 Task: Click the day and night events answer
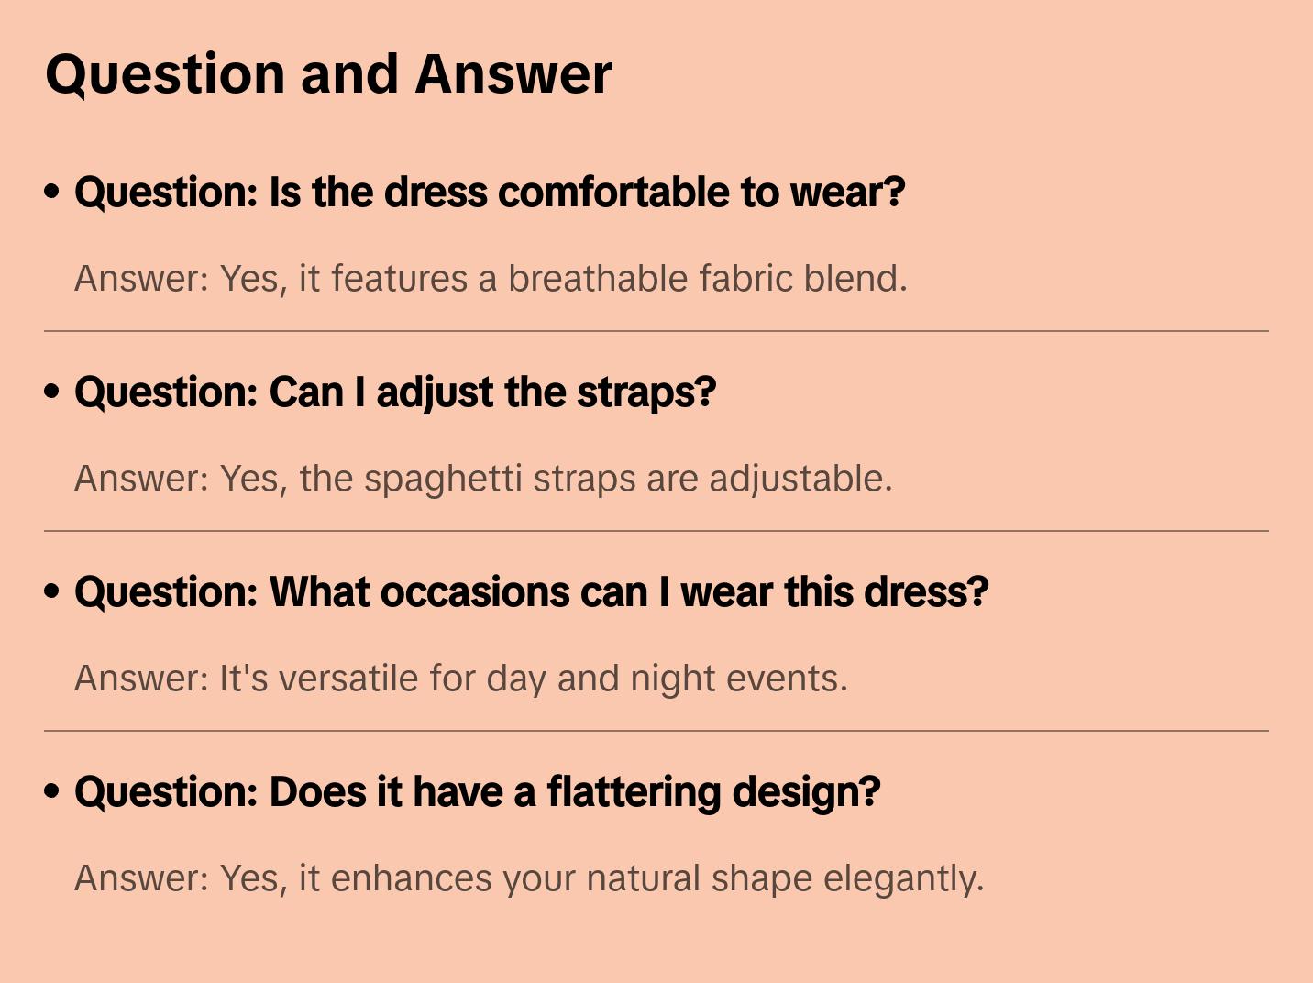[461, 679]
